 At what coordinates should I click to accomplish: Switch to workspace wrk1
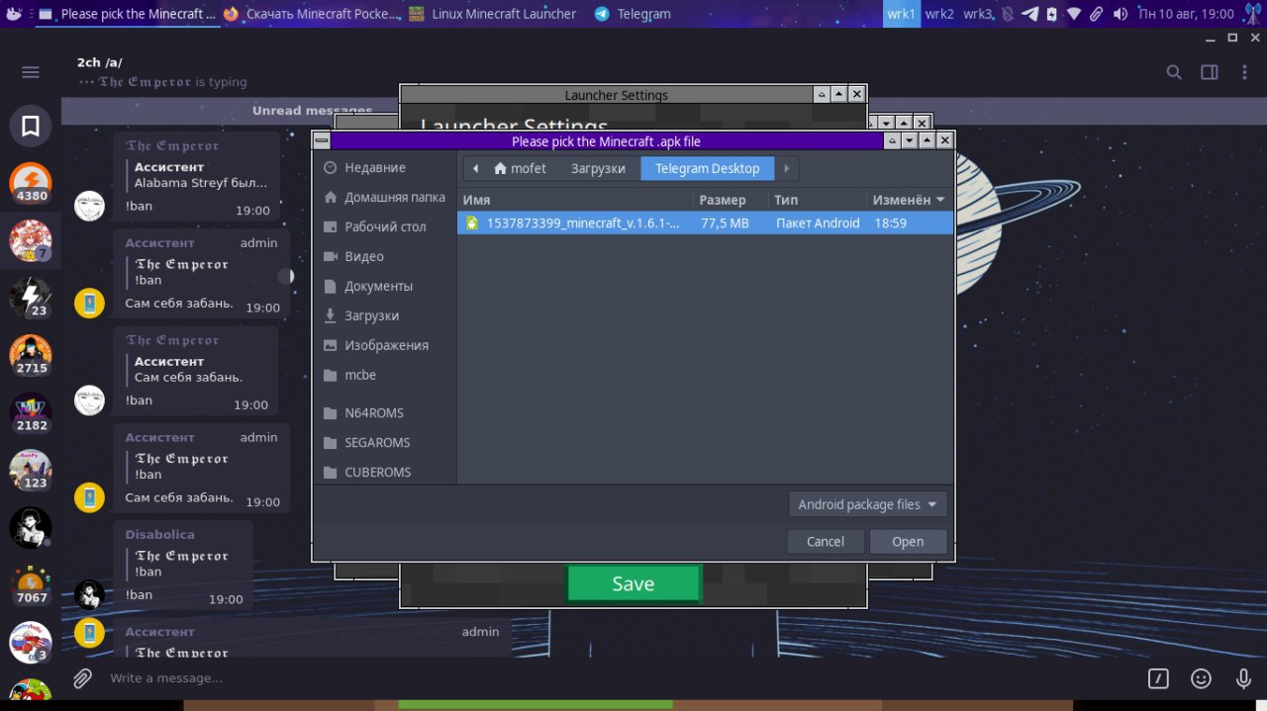(902, 14)
